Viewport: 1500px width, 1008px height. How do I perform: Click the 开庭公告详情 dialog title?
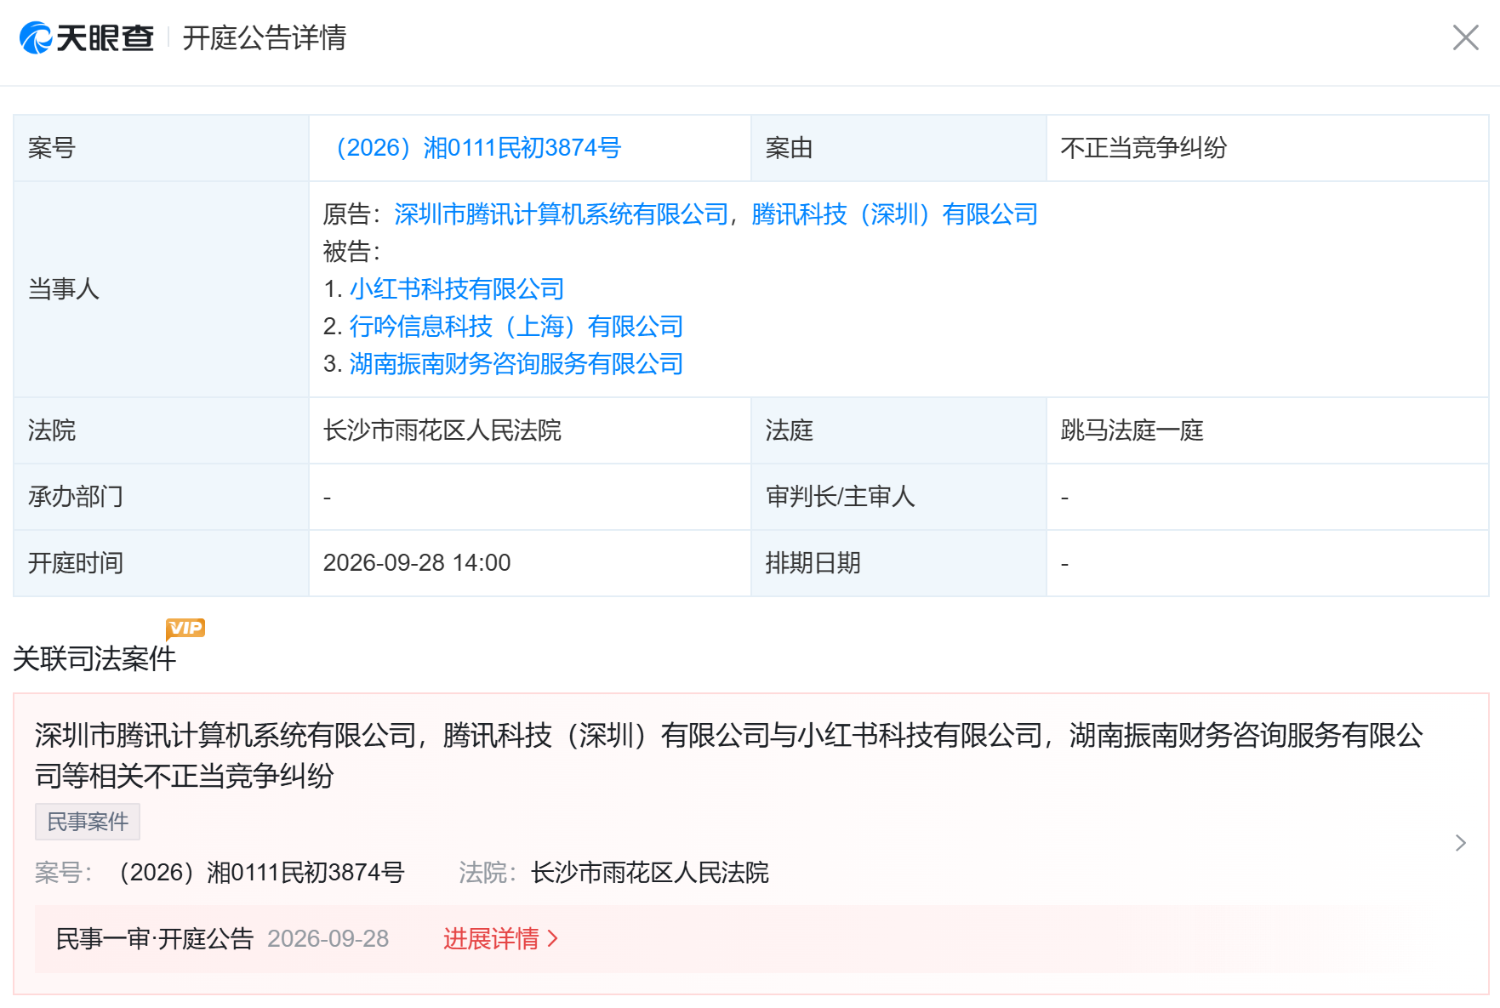(264, 38)
